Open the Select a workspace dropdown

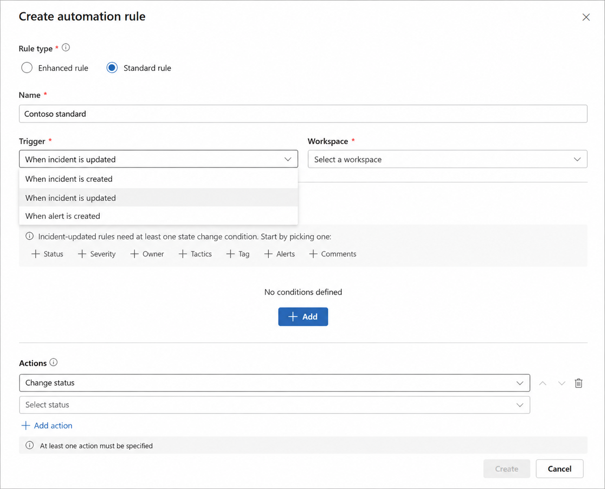[448, 159]
